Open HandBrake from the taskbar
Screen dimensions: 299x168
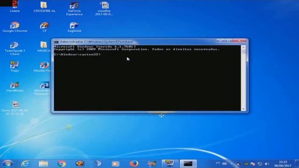point(152,164)
